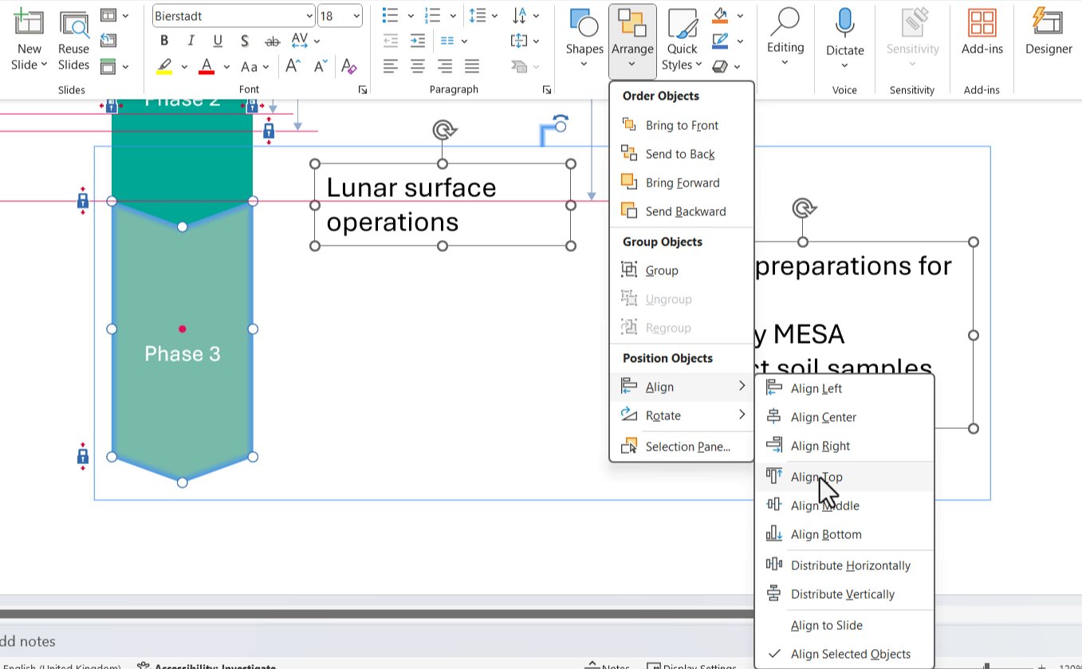1082x669 pixels.
Task: Apply red font colour
Action: (x=207, y=67)
